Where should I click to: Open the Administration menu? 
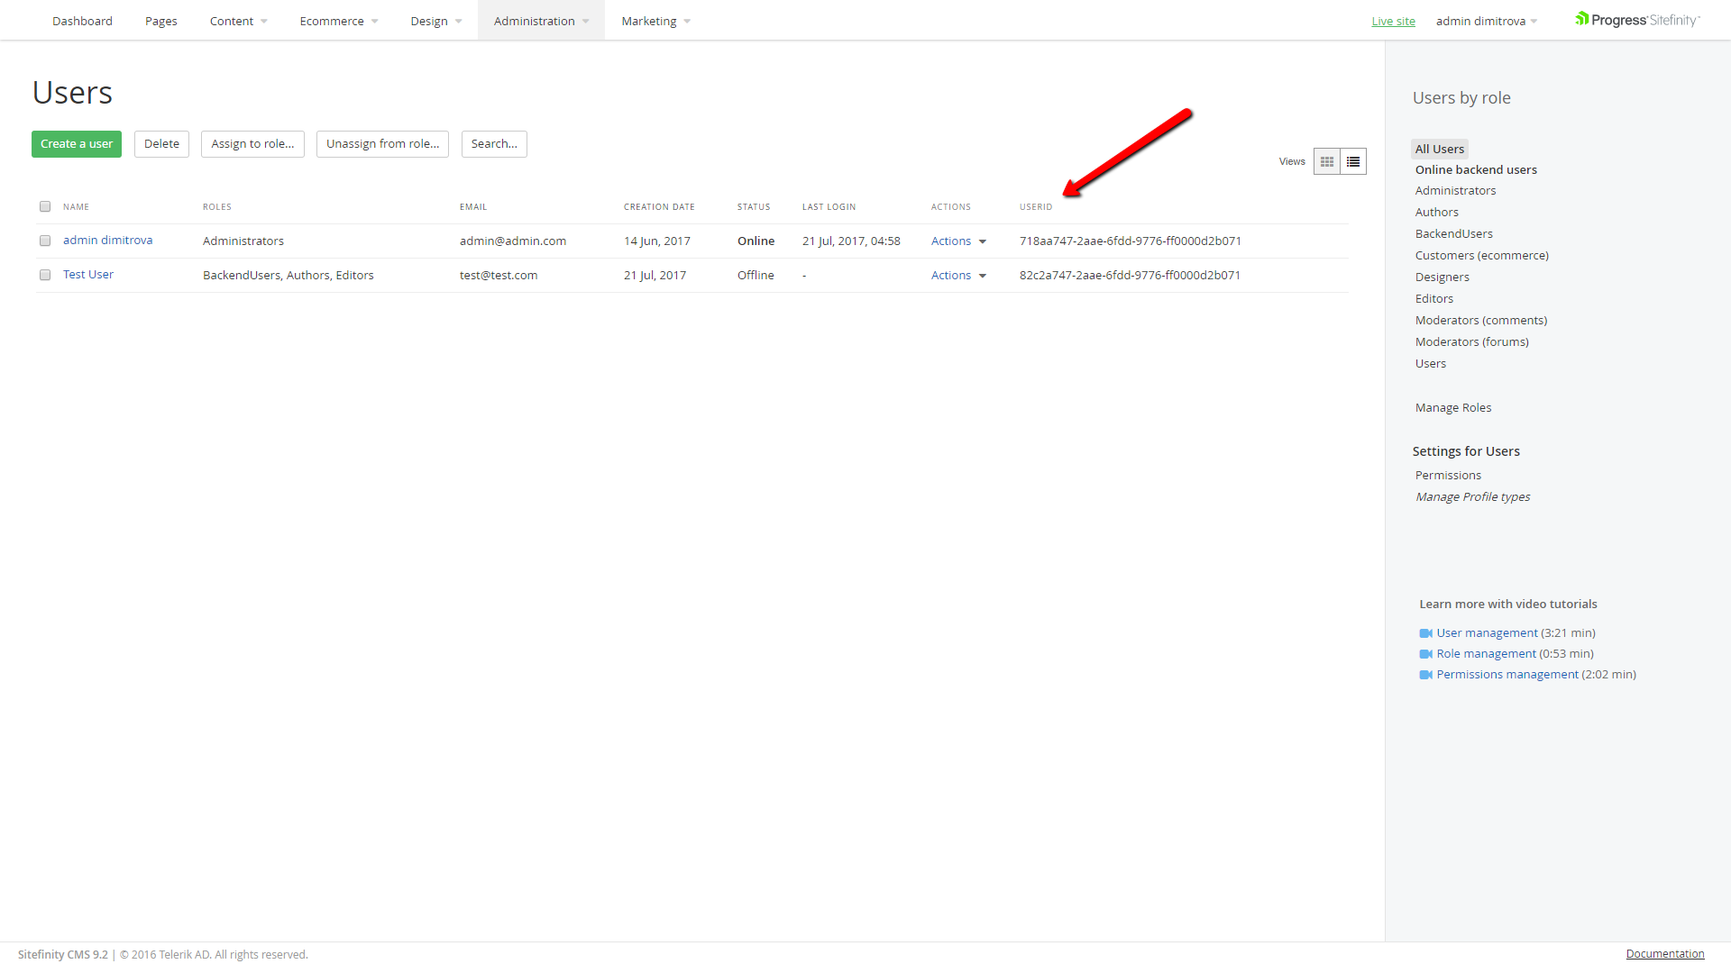tap(541, 21)
